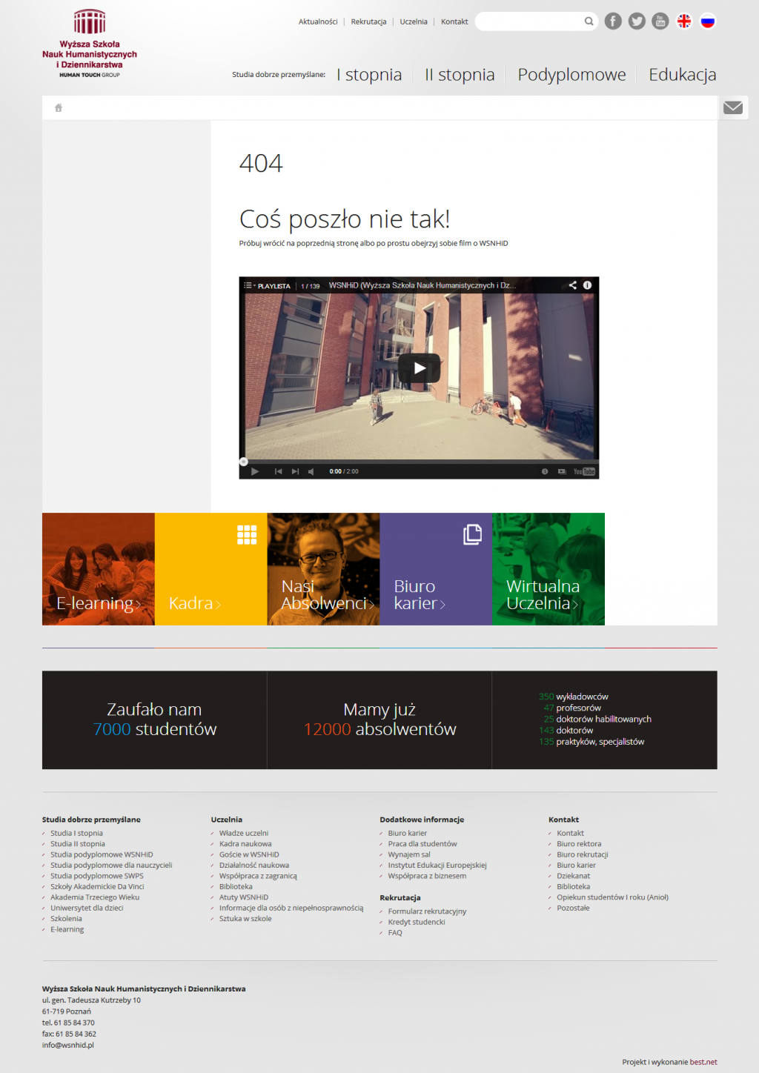The image size is (759, 1073).
Task: Share the video using share icon
Action: [572, 285]
